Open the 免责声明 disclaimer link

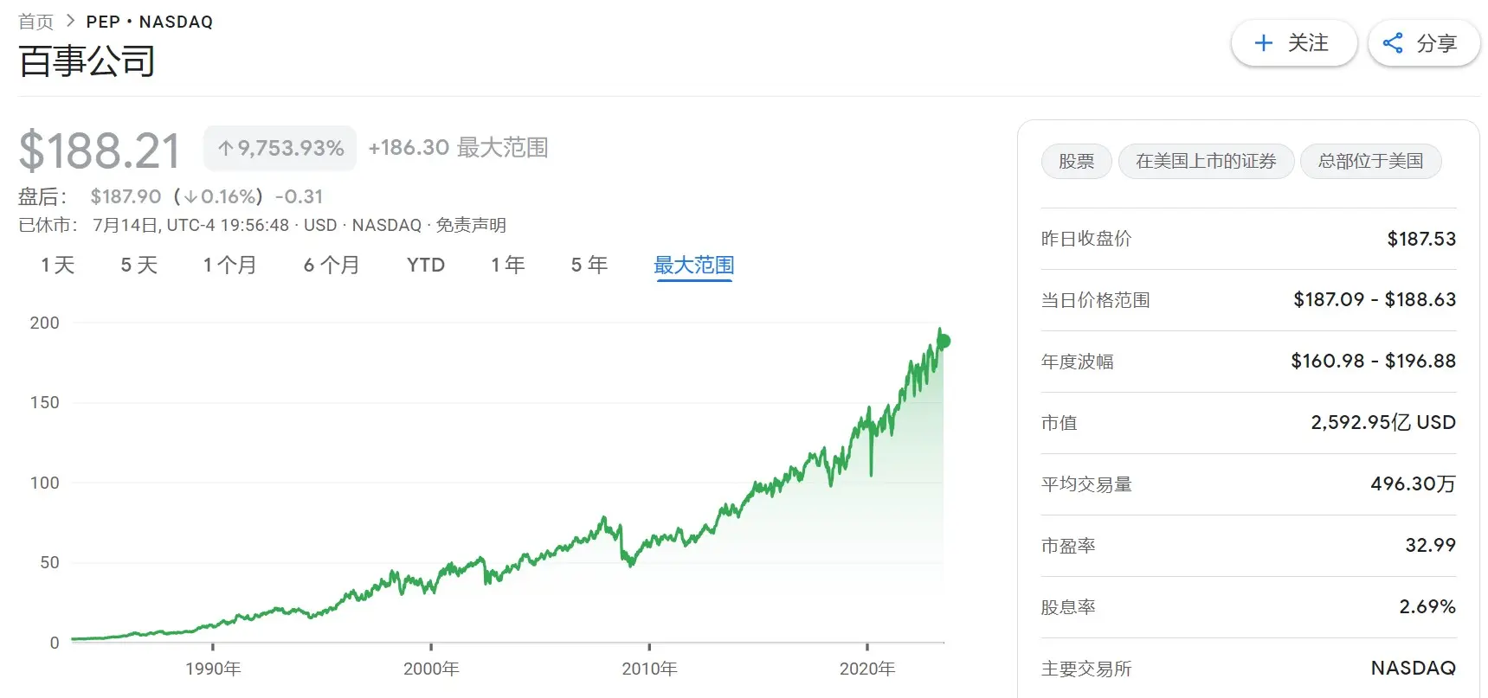(x=471, y=226)
